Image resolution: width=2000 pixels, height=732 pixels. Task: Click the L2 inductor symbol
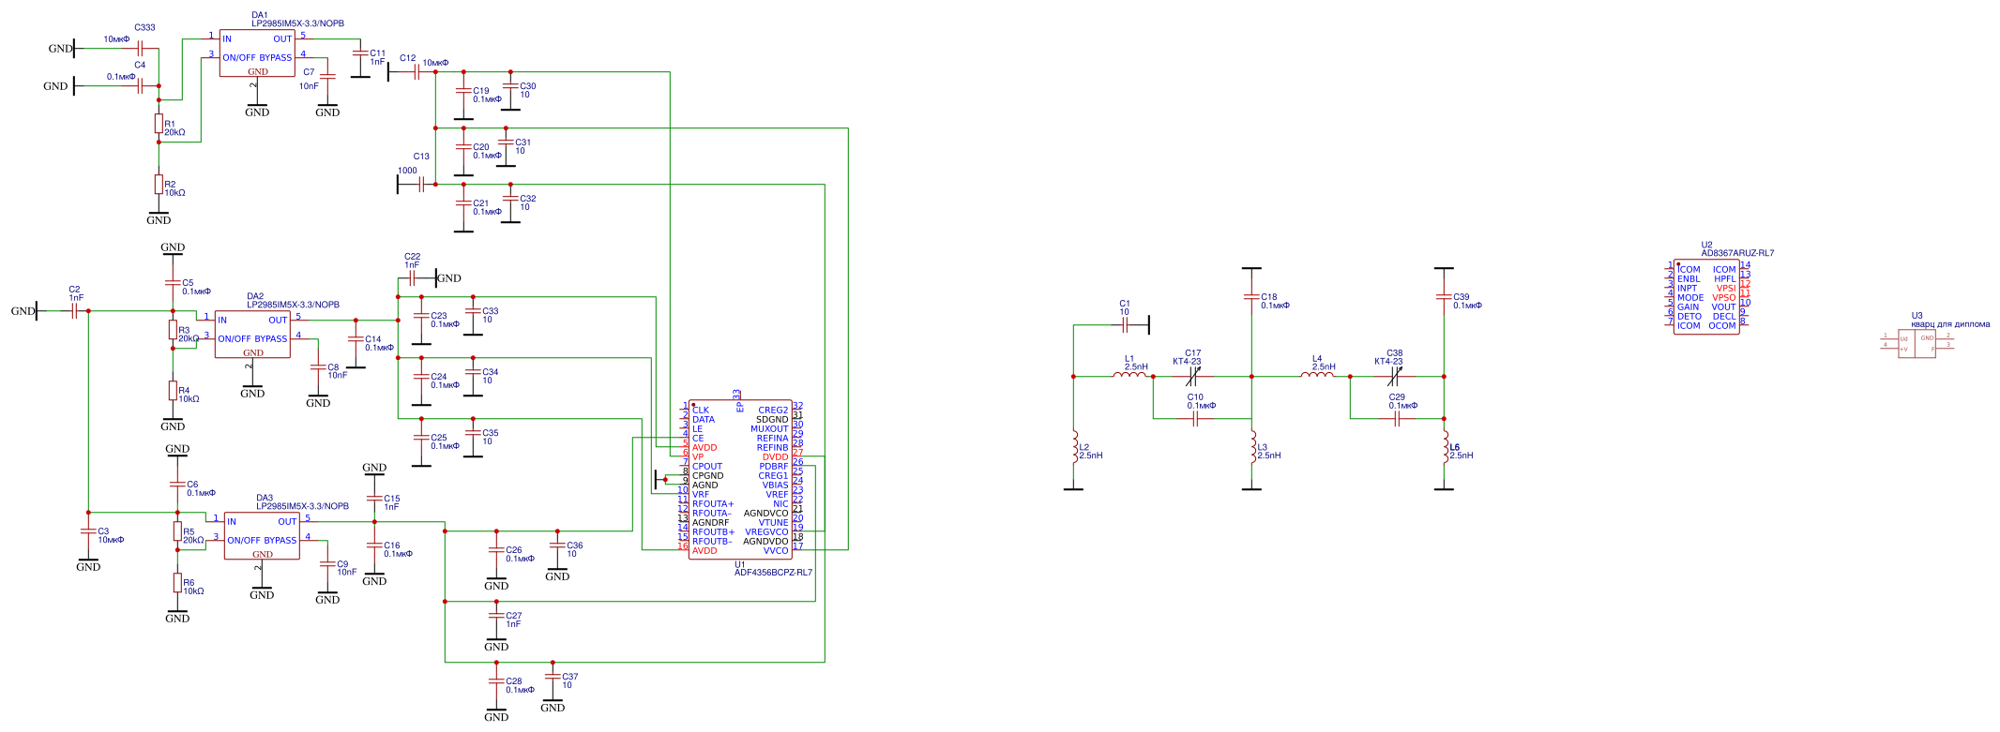[1075, 447]
